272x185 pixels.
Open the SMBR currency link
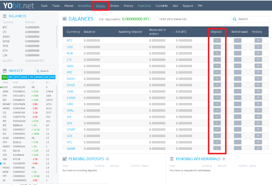(x=71, y=148)
